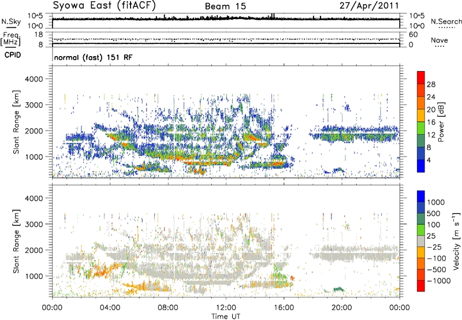
Task: Select the '10^5' tick next to N.Search
Action: tap(416, 16)
